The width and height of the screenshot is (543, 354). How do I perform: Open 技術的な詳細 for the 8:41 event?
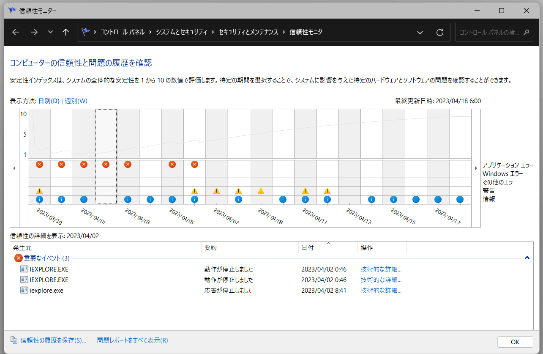[x=381, y=291]
